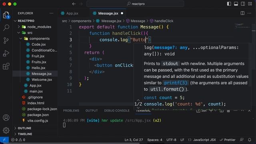Open the Explorer view in activity bar

[x=6, y=15]
